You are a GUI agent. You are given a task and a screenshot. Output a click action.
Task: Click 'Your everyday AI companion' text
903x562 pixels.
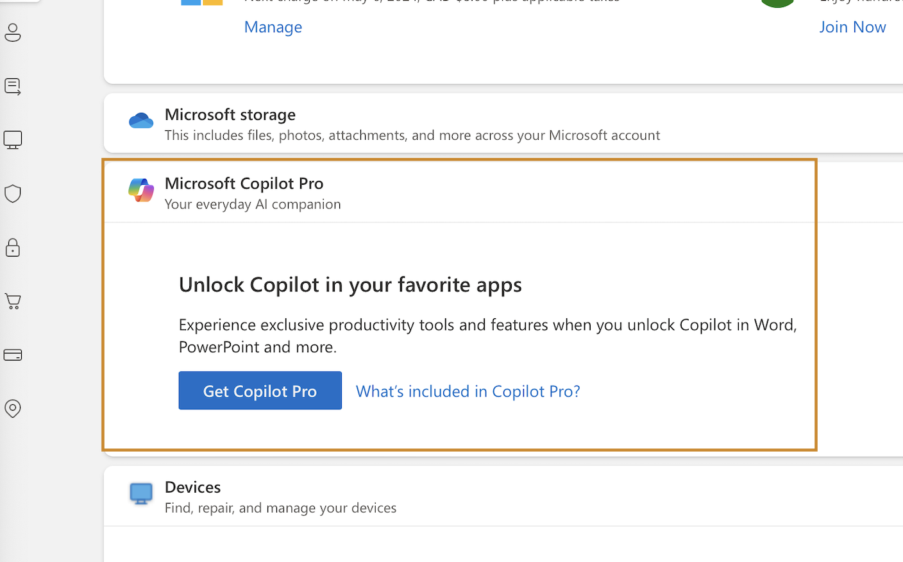[x=253, y=204]
